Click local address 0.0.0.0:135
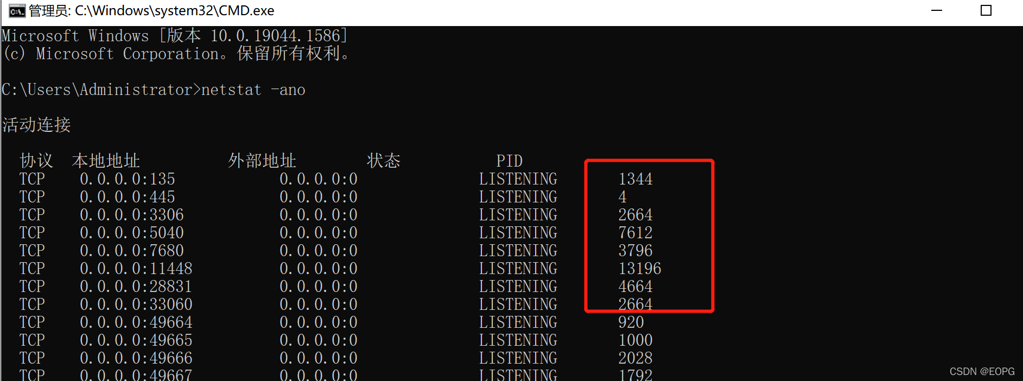 [x=128, y=179]
